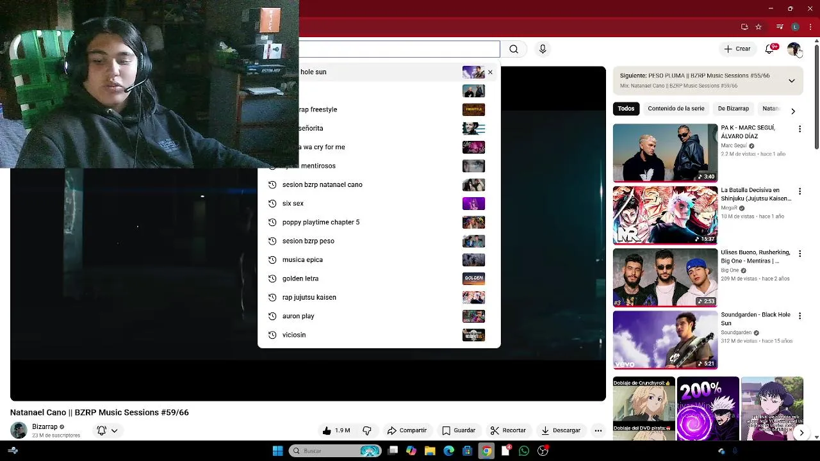The height and width of the screenshot is (461, 820).
Task: Open options for Soundgarden Black Hole Sun
Action: 799,316
